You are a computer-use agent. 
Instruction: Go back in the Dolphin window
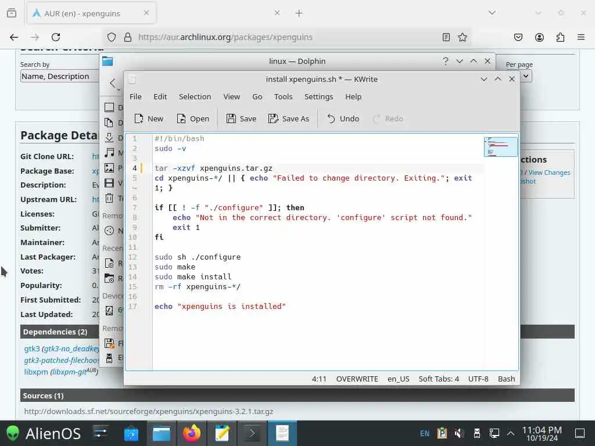pyautogui.click(x=113, y=83)
